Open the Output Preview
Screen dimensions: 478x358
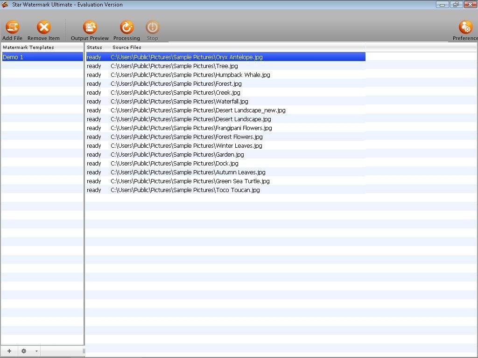coord(90,27)
